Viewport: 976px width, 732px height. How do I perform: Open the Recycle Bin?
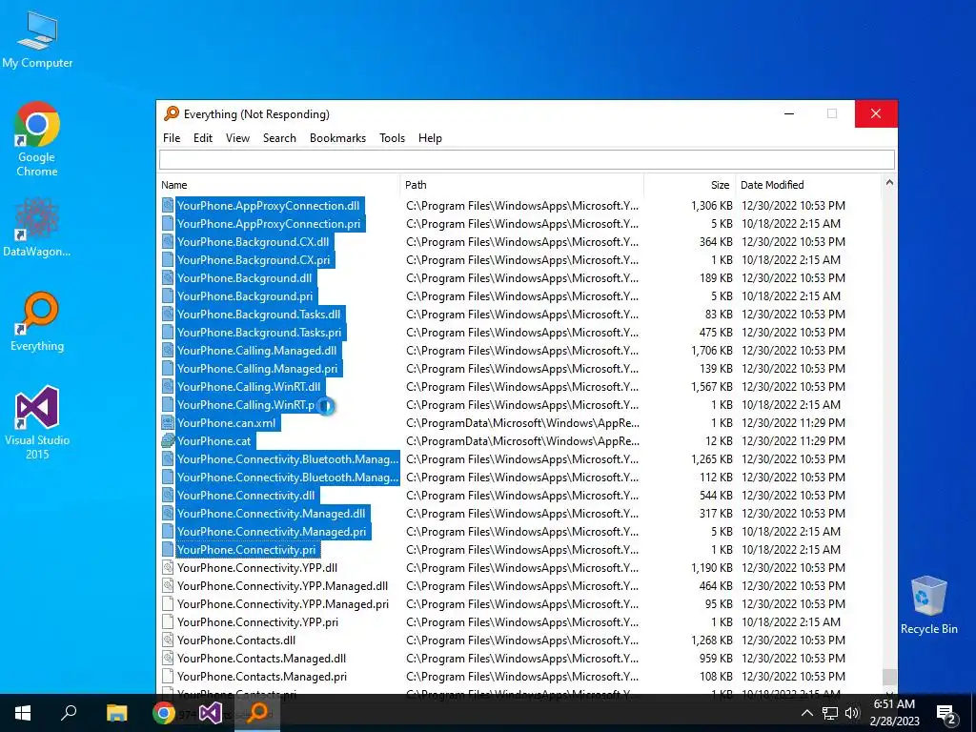pos(928,605)
